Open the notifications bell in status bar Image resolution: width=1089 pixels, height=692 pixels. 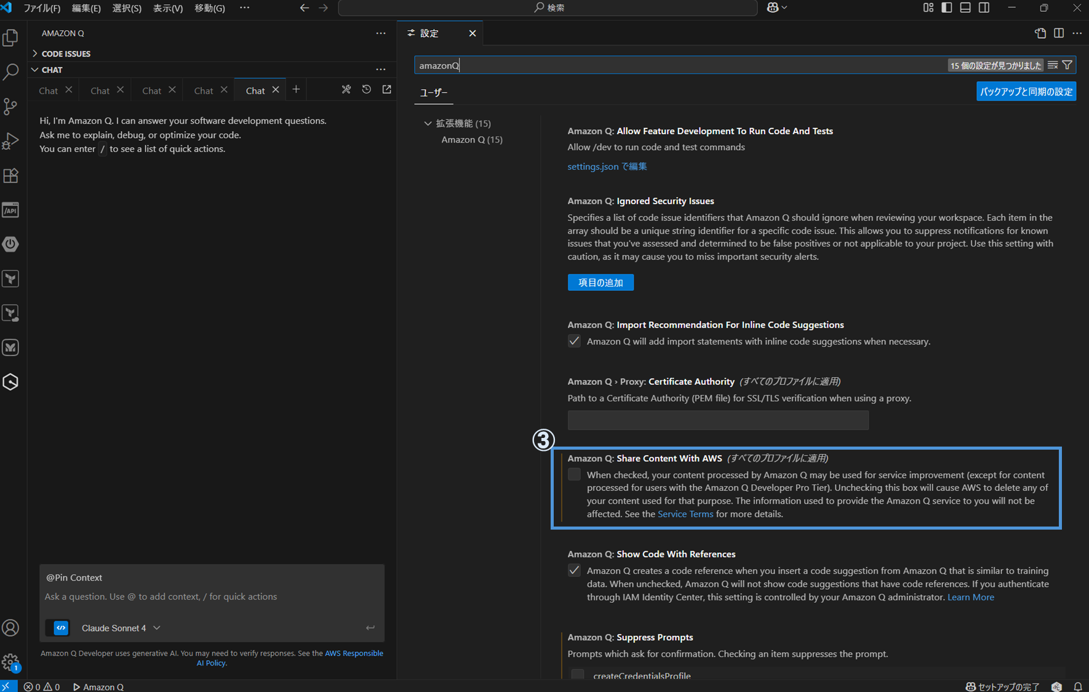click(1078, 686)
